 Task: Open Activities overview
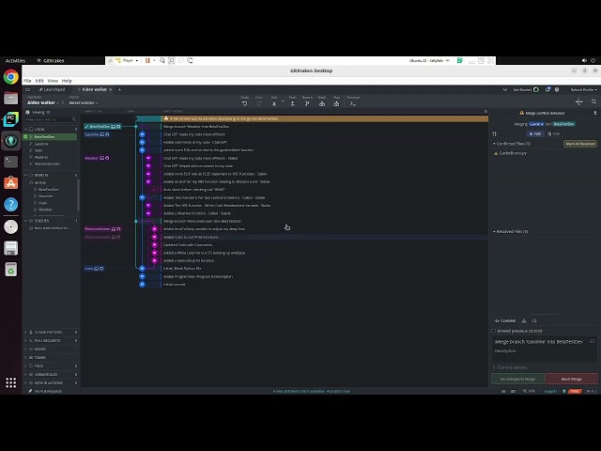pos(15,60)
